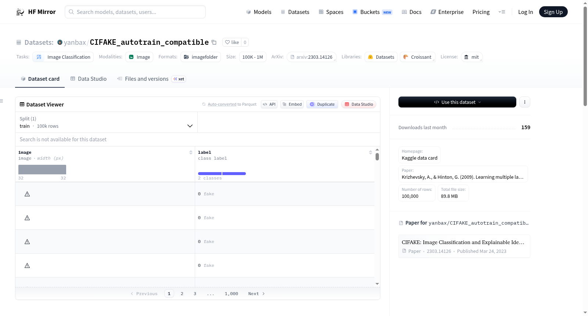The image size is (588, 316).
Task: Click the image width histogram bar
Action: click(42, 170)
